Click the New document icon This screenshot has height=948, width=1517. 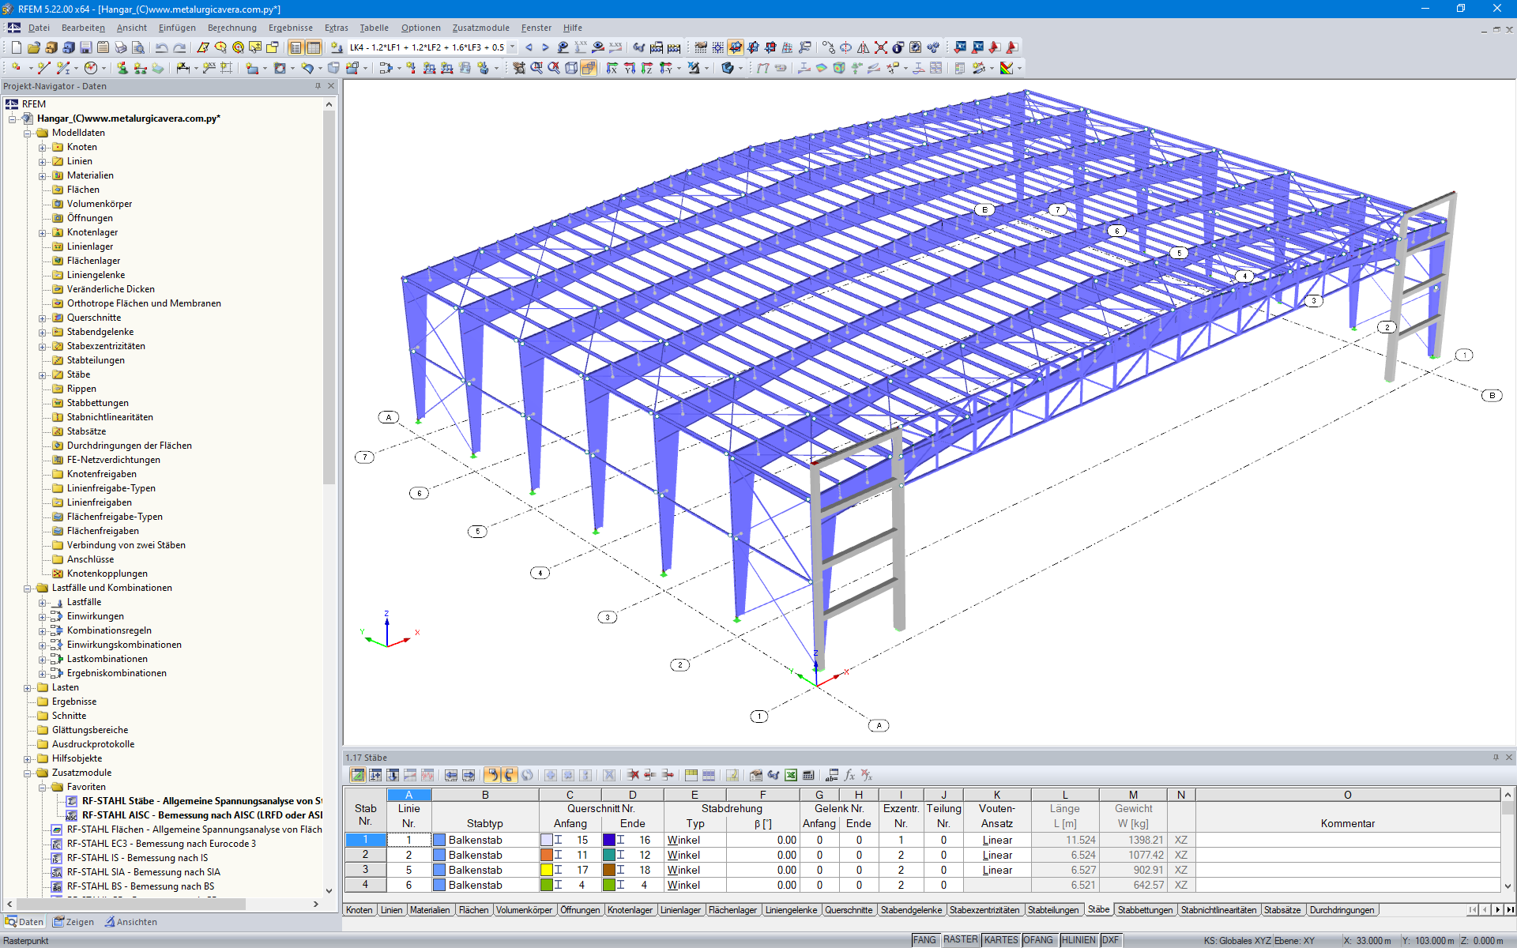16,47
